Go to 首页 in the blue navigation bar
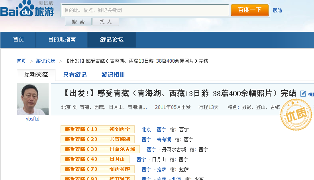This screenshot has width=314, height=180. pyautogui.click(x=18, y=40)
